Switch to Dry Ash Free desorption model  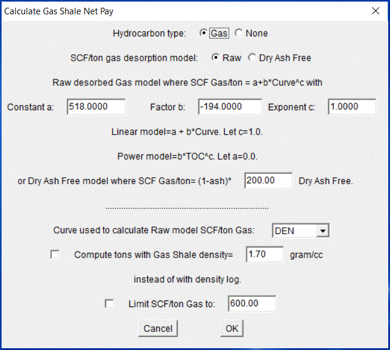pos(251,58)
